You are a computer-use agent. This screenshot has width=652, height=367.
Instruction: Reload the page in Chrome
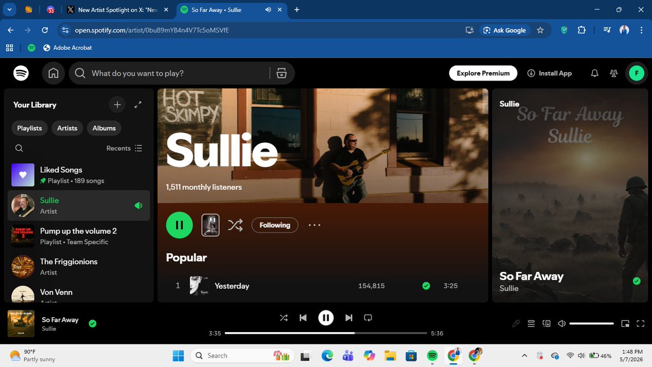click(45, 30)
